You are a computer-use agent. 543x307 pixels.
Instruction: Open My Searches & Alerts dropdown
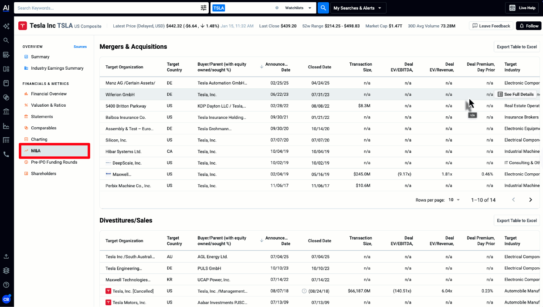tap(357, 8)
